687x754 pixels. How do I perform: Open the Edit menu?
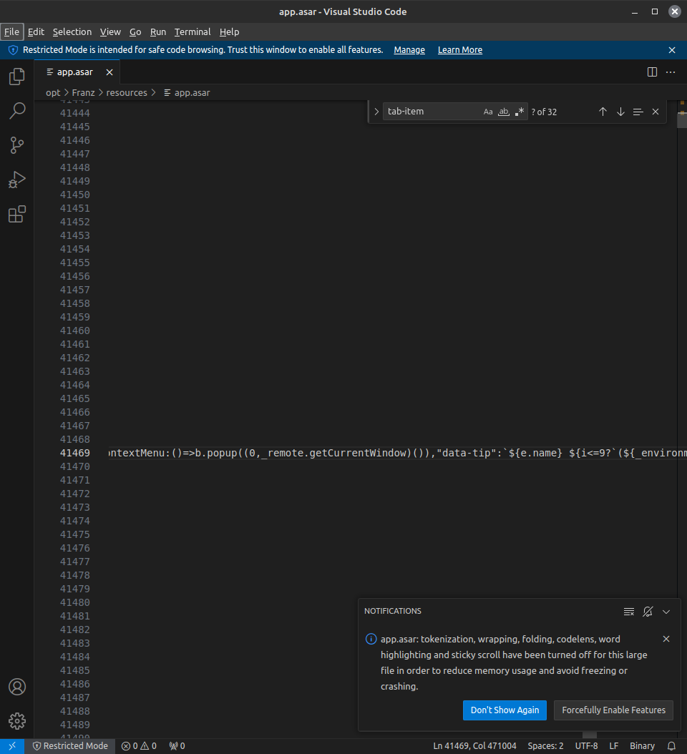point(36,31)
